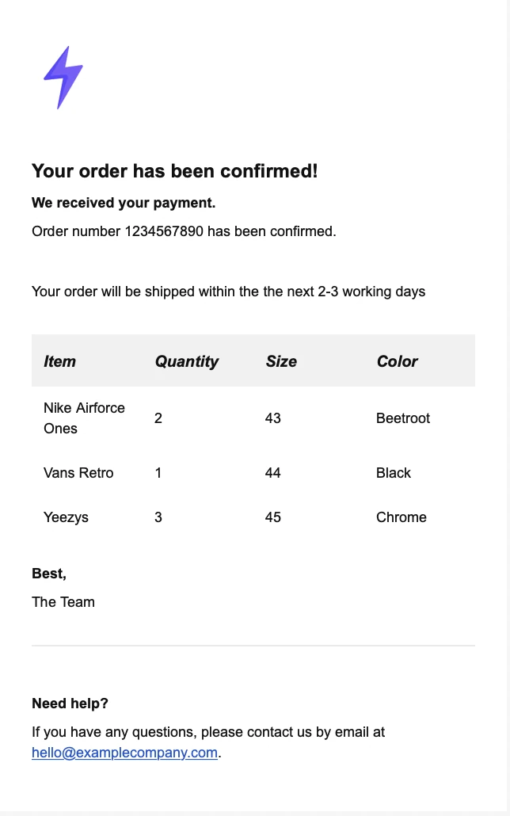
Task: Click the Beetroot color value
Action: coord(403,418)
